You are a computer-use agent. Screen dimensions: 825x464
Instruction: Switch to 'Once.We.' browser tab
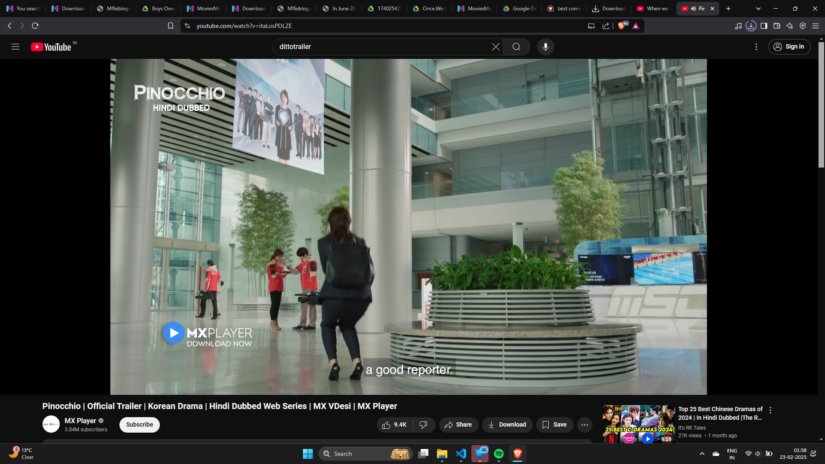(x=429, y=9)
